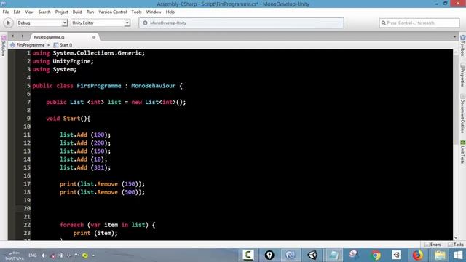Click the Control+, search box
Viewport: 466px width, 262px height.
(419, 23)
